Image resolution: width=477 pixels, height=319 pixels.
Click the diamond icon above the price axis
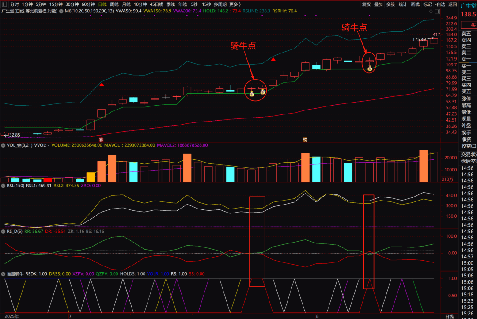pos(431,11)
